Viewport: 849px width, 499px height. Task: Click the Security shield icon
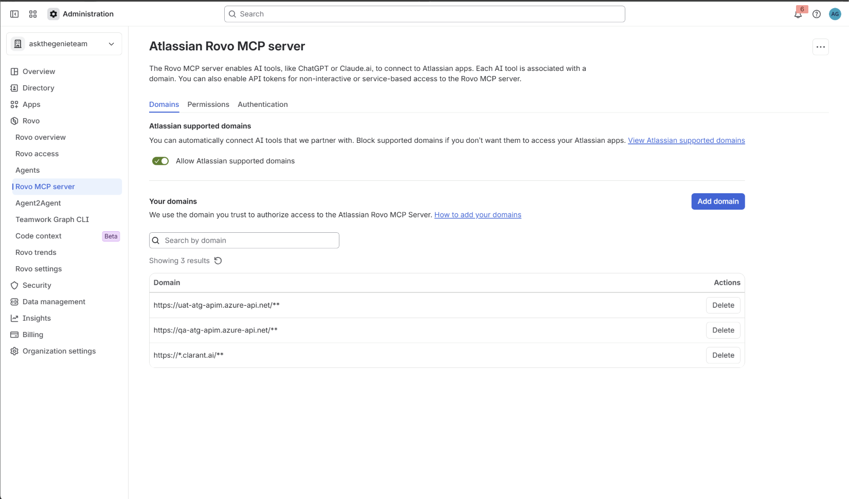point(14,285)
